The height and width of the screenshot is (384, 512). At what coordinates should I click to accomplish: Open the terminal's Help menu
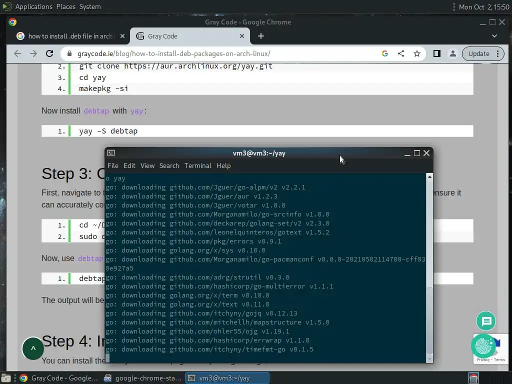[x=223, y=165]
